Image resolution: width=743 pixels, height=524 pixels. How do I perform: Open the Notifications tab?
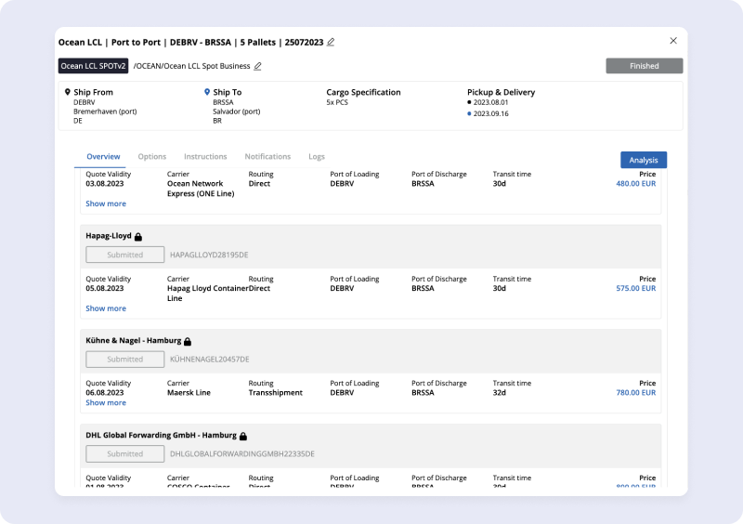(267, 156)
